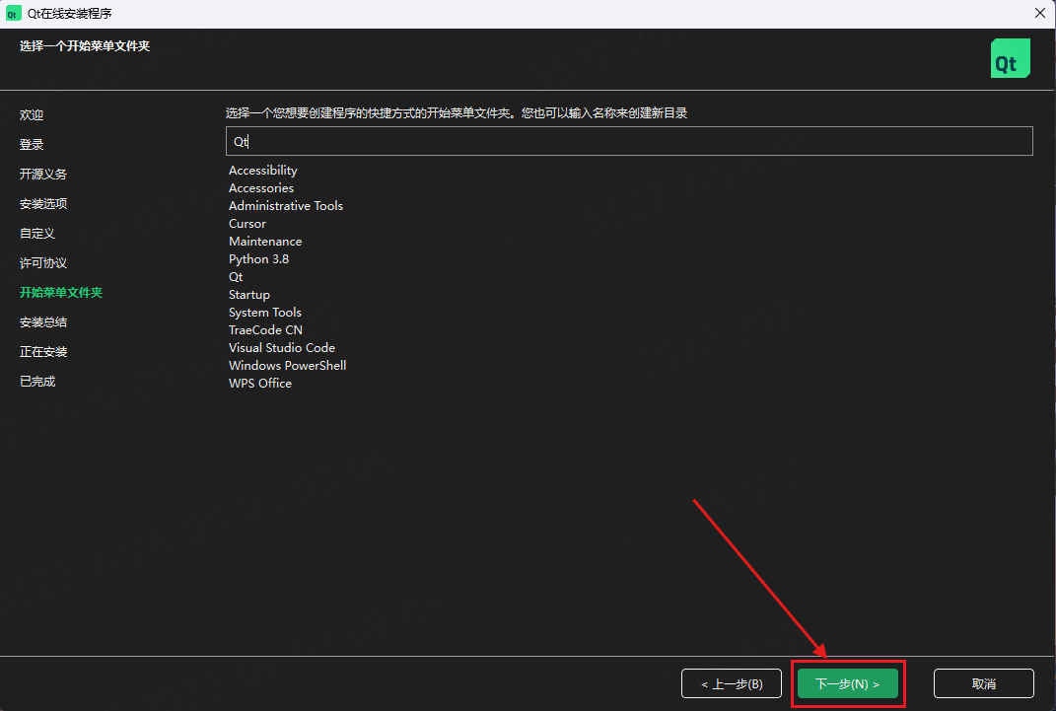The height and width of the screenshot is (711, 1056).
Task: Select Accessories folder in list
Action: [x=261, y=187]
